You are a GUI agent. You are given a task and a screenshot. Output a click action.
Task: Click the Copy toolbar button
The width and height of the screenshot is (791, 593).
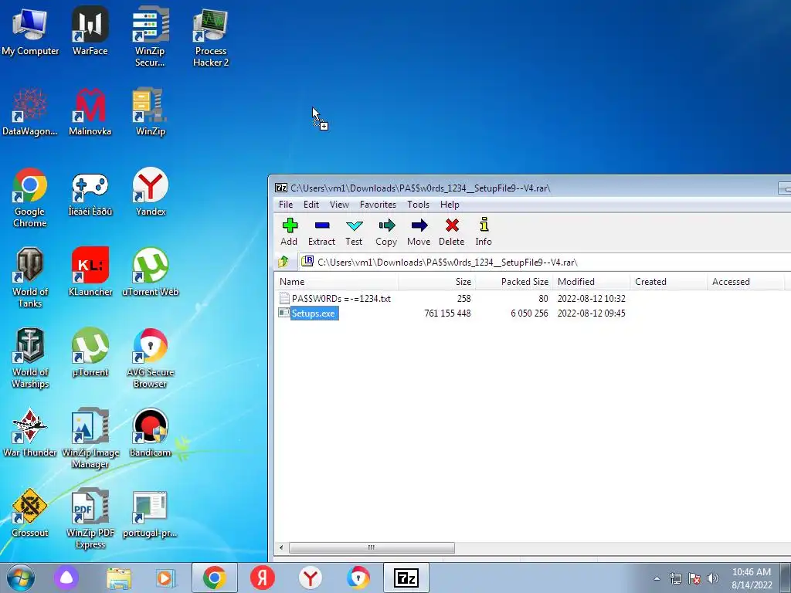[x=386, y=232]
